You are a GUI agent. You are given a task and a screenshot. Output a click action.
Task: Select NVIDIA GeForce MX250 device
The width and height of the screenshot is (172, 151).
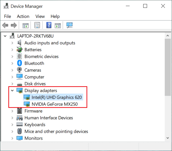point(54,104)
